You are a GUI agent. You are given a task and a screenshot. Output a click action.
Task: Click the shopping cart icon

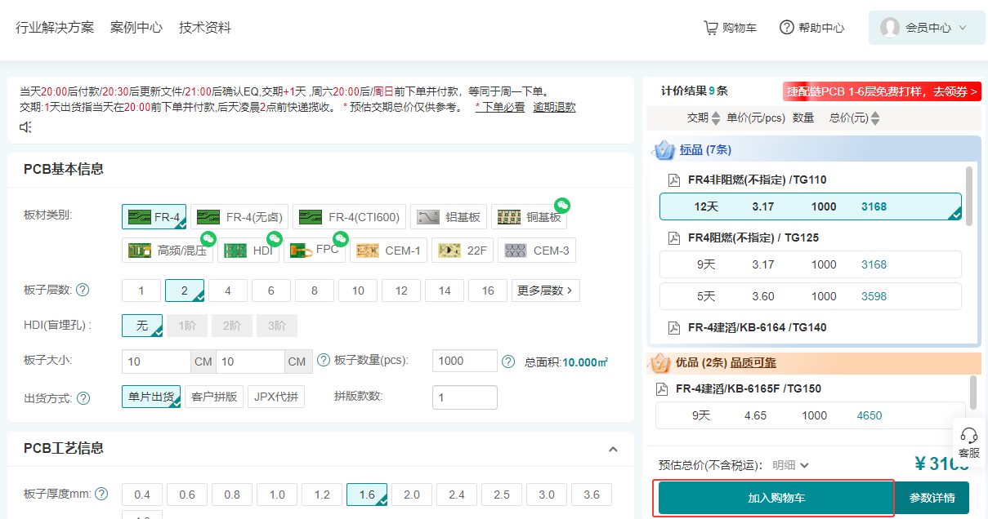point(711,28)
